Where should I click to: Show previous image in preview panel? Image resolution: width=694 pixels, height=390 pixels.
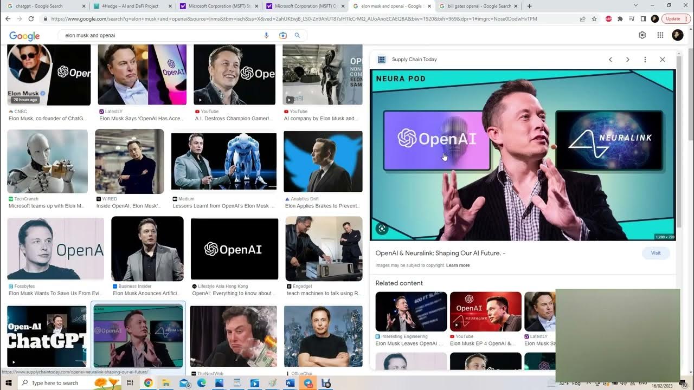coord(610,60)
